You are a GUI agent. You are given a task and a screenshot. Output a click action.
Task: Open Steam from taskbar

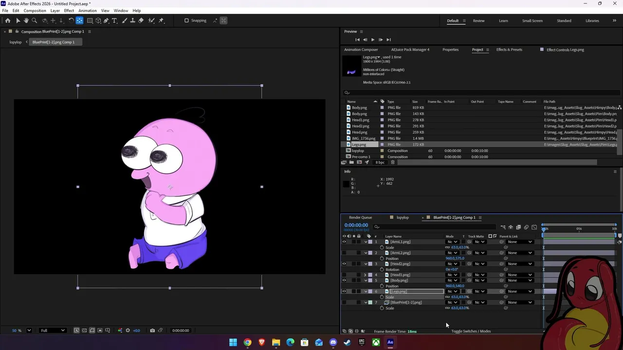pos(347,342)
